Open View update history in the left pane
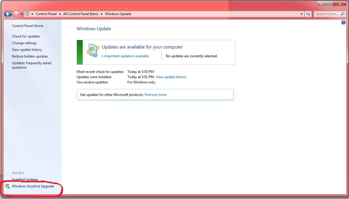The image size is (349, 199). 27,50
